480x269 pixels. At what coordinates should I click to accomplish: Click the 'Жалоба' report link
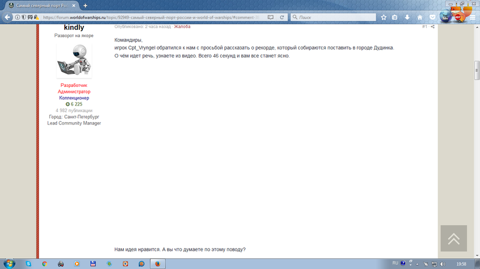182,26
